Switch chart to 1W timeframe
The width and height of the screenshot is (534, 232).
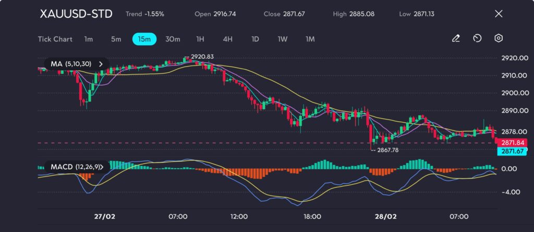point(282,38)
